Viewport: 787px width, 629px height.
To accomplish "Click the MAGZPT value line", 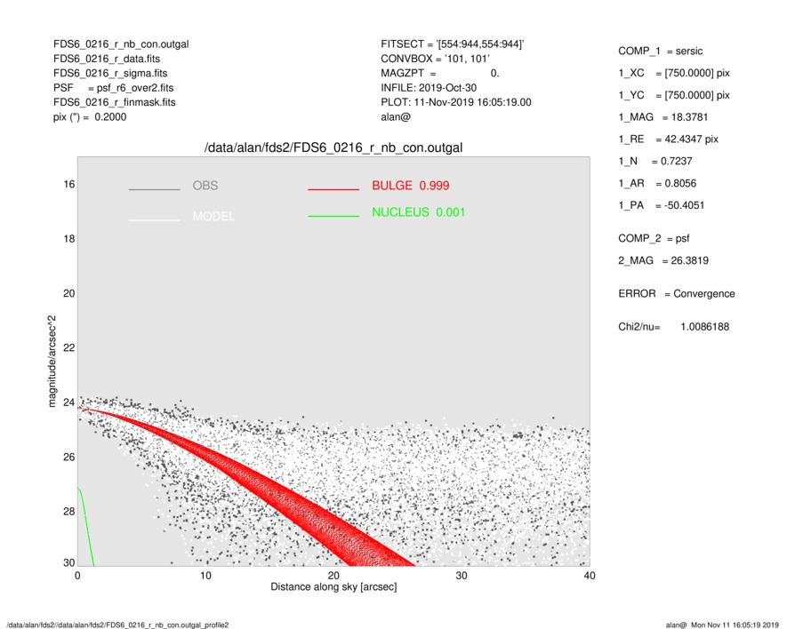I will [440, 73].
